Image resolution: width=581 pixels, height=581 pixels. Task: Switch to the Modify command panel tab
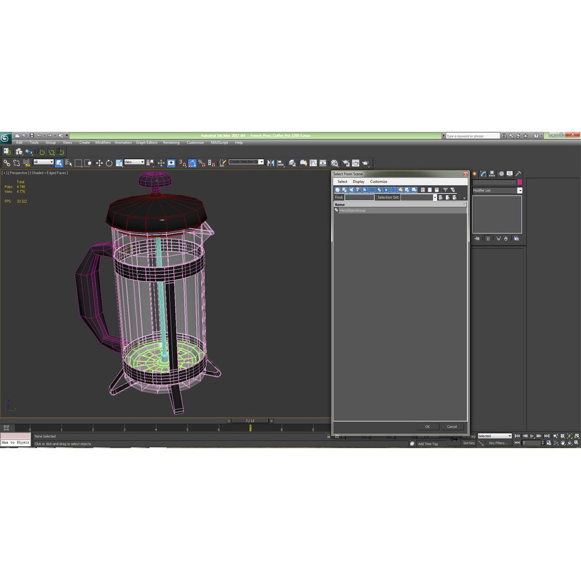tap(483, 174)
